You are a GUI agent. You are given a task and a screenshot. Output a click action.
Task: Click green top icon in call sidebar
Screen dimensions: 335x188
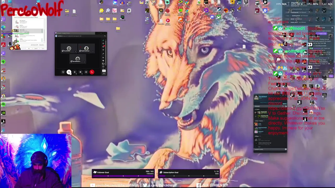tap(103, 40)
